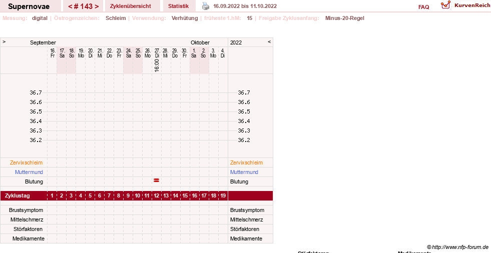Select date column 1. Sa in Oktober
Viewport: 491px width, 253px height.
(x=194, y=53)
